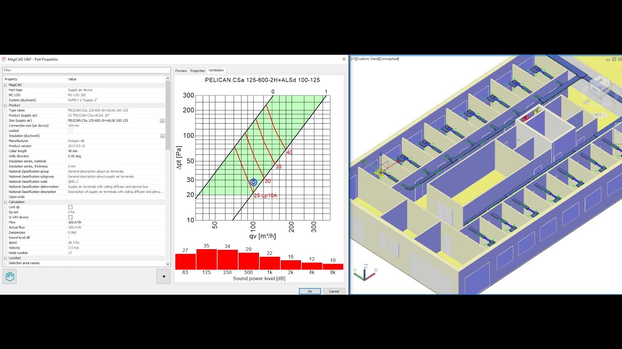Collapse the Calculation property group

point(5,202)
